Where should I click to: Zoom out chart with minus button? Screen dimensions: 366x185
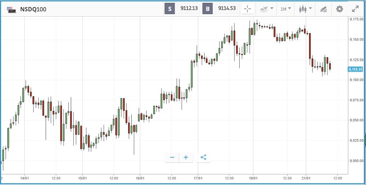[172, 157]
